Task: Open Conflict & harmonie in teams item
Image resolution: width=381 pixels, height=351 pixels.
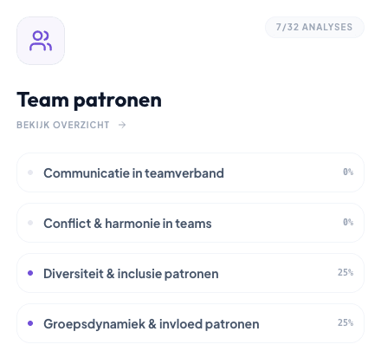Action: coord(190,223)
